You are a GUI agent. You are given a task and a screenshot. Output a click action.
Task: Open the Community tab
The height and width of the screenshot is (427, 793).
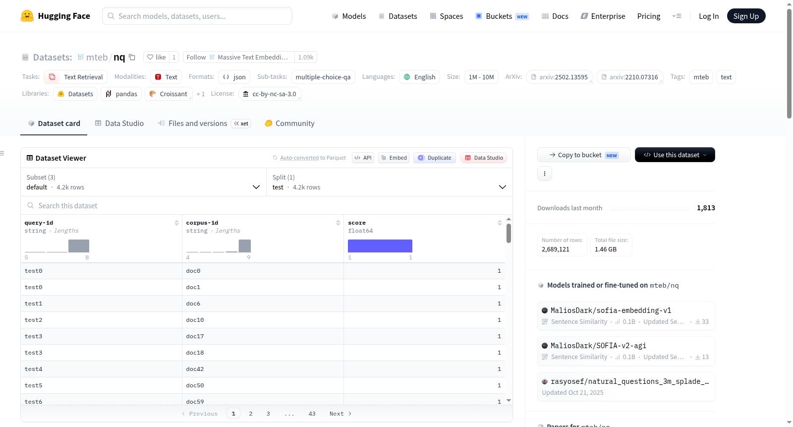290,123
